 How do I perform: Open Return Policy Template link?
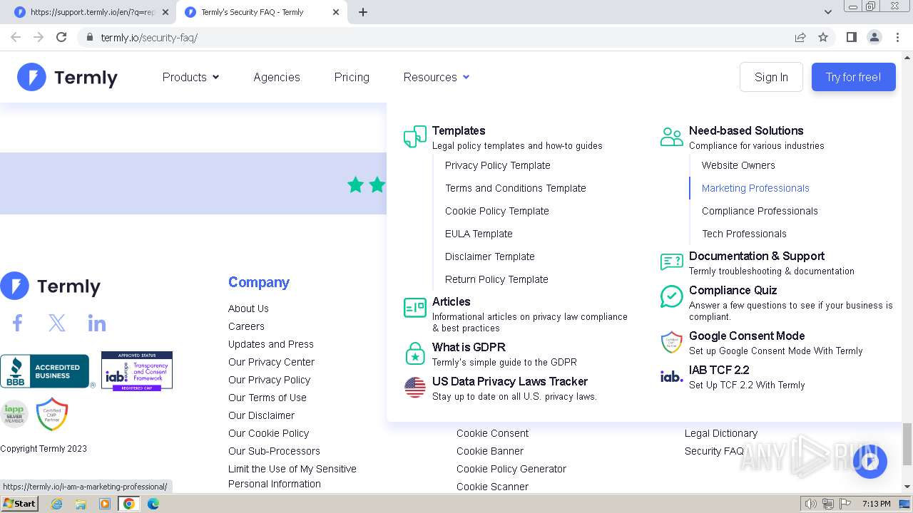click(496, 279)
